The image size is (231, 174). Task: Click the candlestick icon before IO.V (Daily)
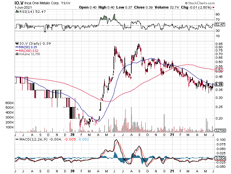tap(17, 43)
